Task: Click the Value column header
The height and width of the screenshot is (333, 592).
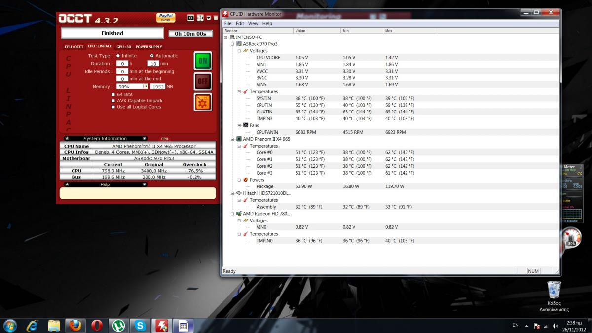Action: click(x=317, y=31)
